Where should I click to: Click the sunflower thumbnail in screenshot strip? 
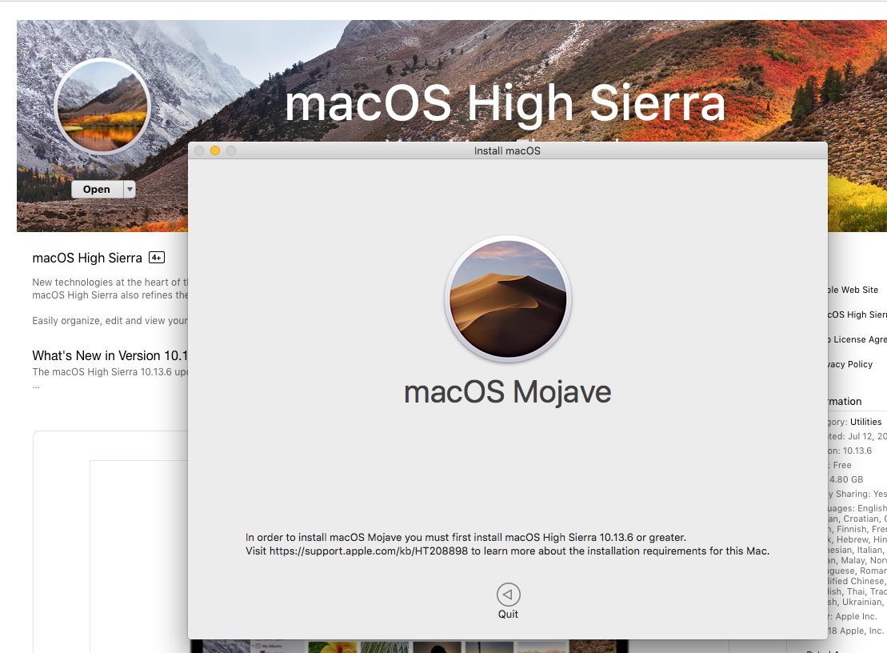pos(332,647)
